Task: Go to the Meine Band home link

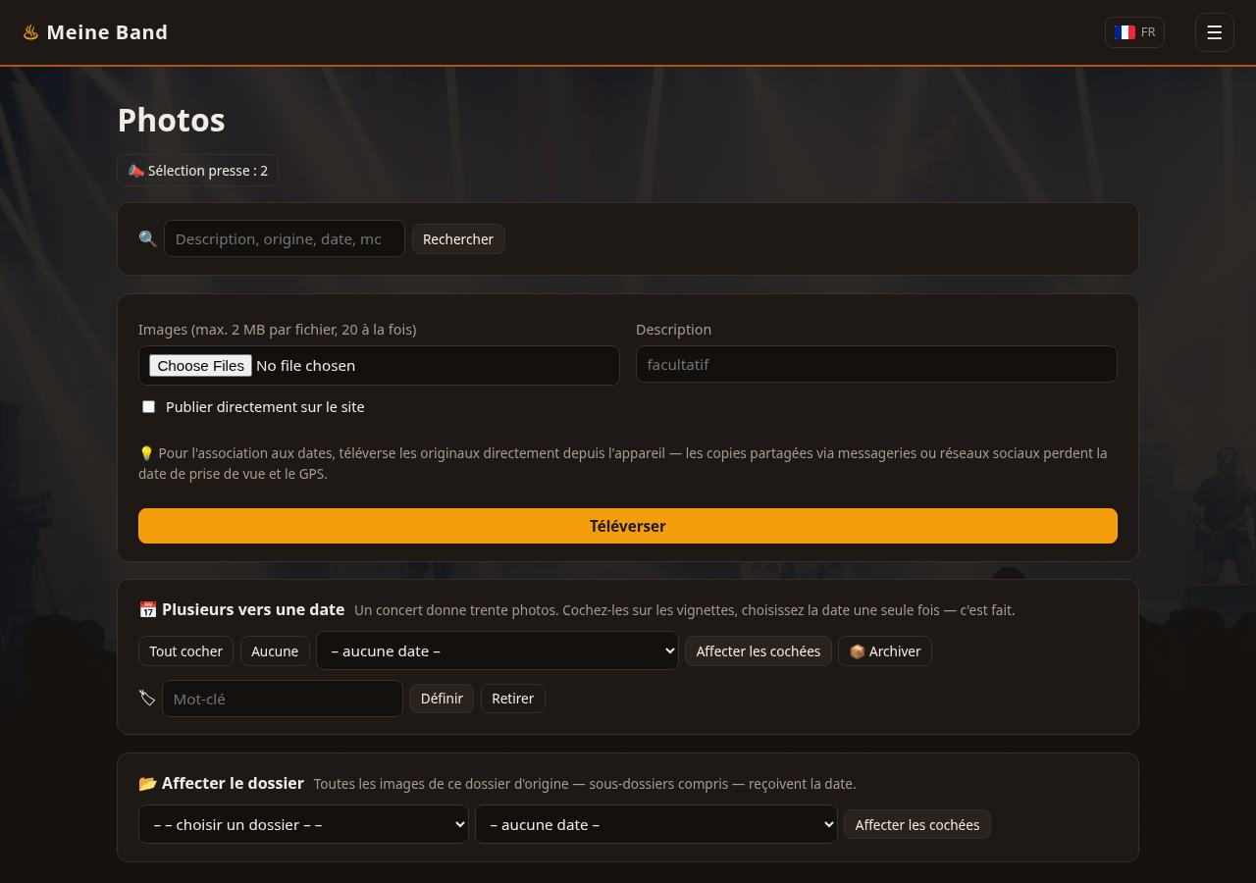Action: coord(95,32)
